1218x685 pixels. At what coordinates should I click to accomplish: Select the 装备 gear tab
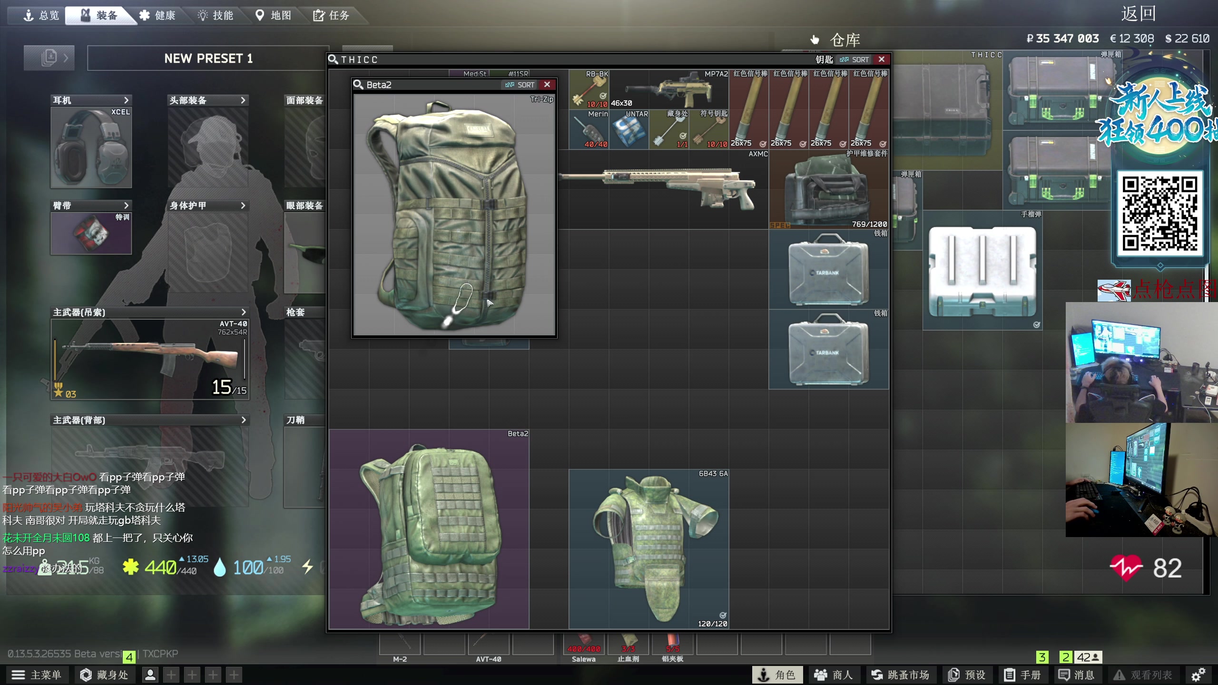[99, 15]
